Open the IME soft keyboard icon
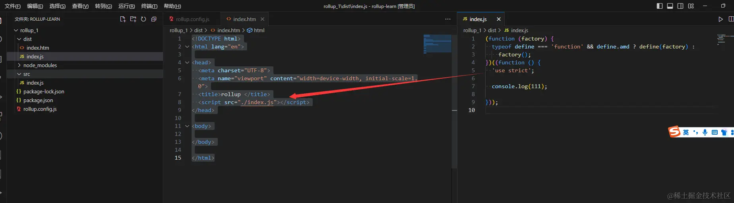The height and width of the screenshot is (203, 734). 715,133
